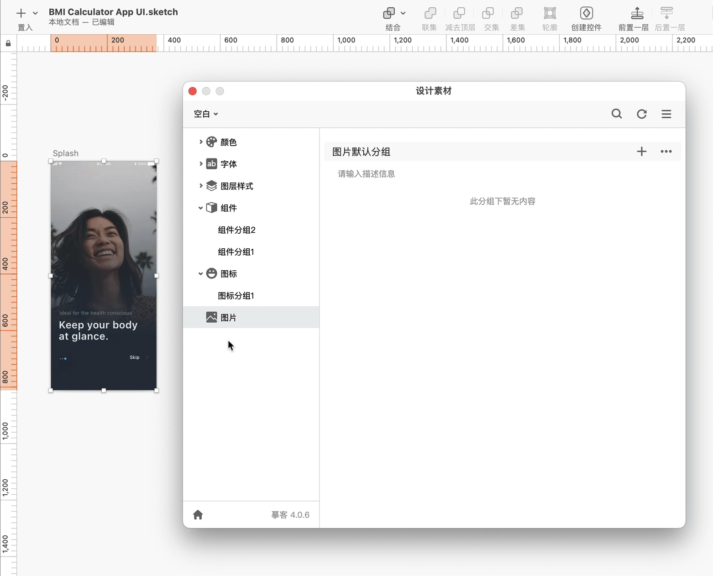Click the 创建控件 toolbar icon
The height and width of the screenshot is (576, 713).
pyautogui.click(x=586, y=14)
